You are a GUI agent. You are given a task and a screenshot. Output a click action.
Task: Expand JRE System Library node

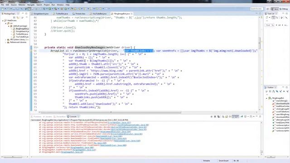(x=6, y=39)
